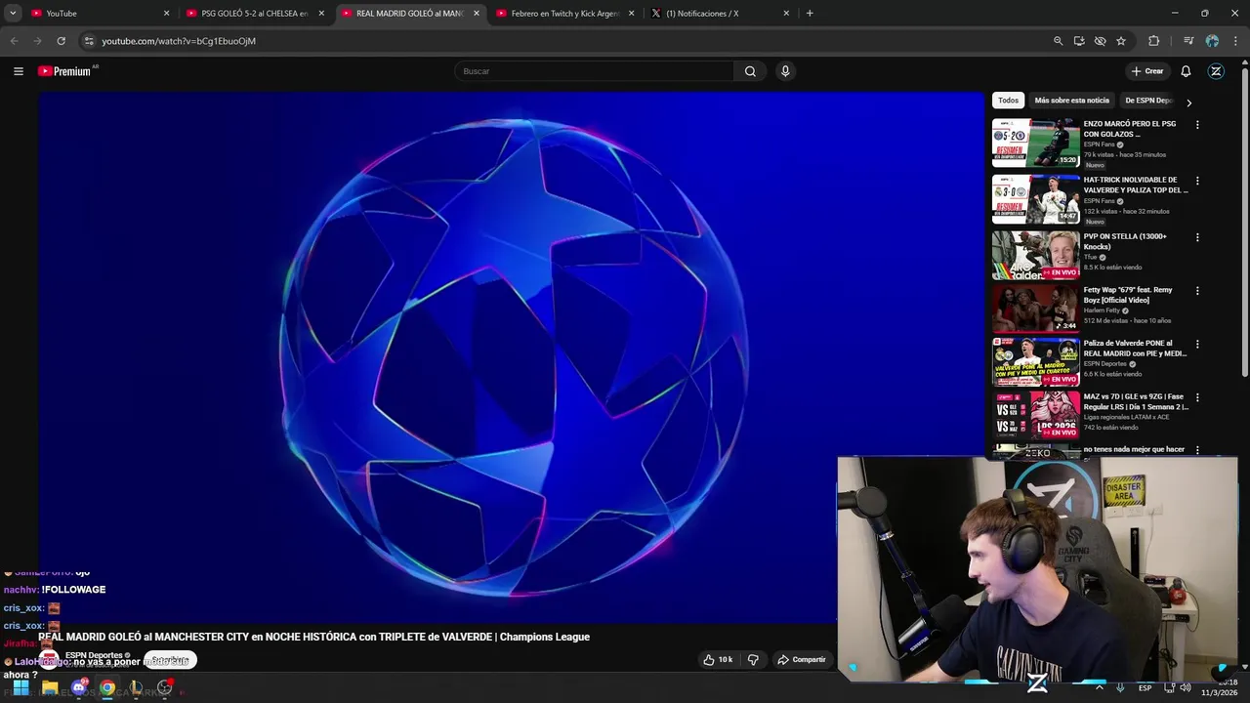Open a new browser tab
Image resolution: width=1250 pixels, height=703 pixels.
810,14
